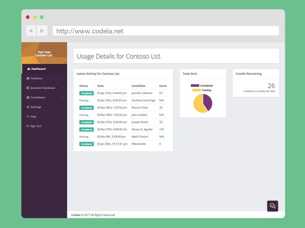
Task: Click the Positions grid icon in sidebar
Action: point(28,78)
